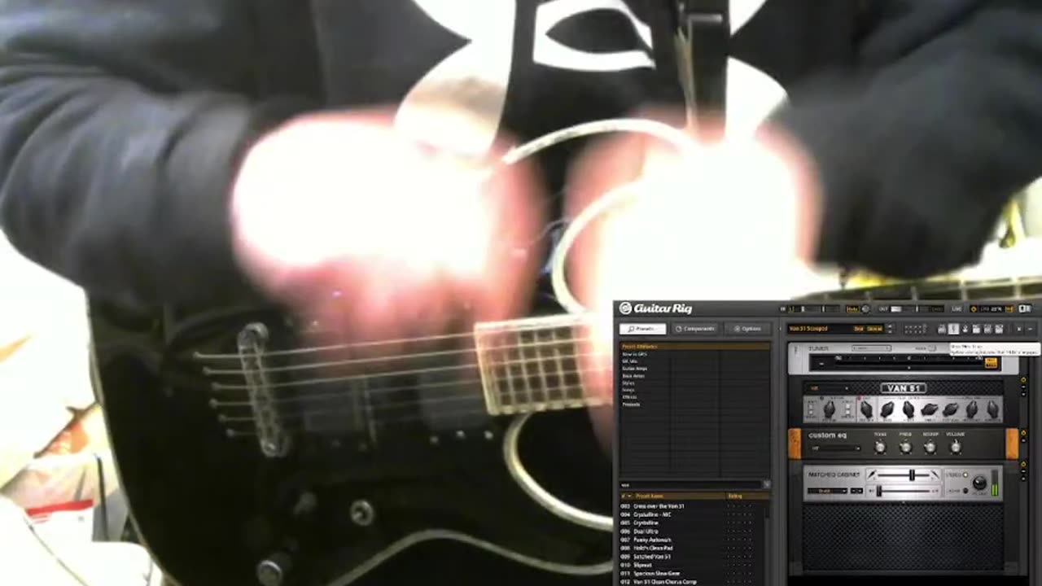Click the preset search input field
This screenshot has width=1042, height=586.
tap(691, 485)
